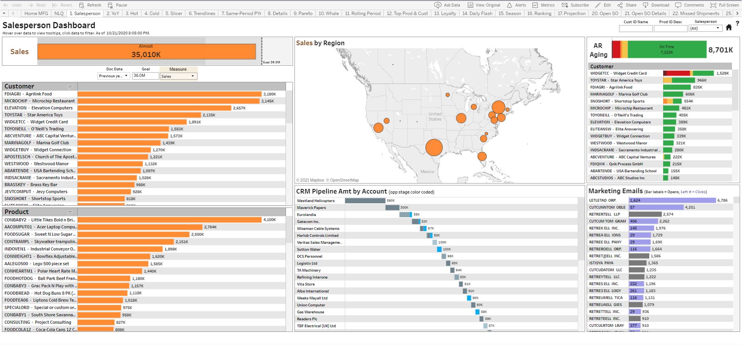Show next tabs with right chevron
Screen dimensions: 742x345
pos(737,13)
